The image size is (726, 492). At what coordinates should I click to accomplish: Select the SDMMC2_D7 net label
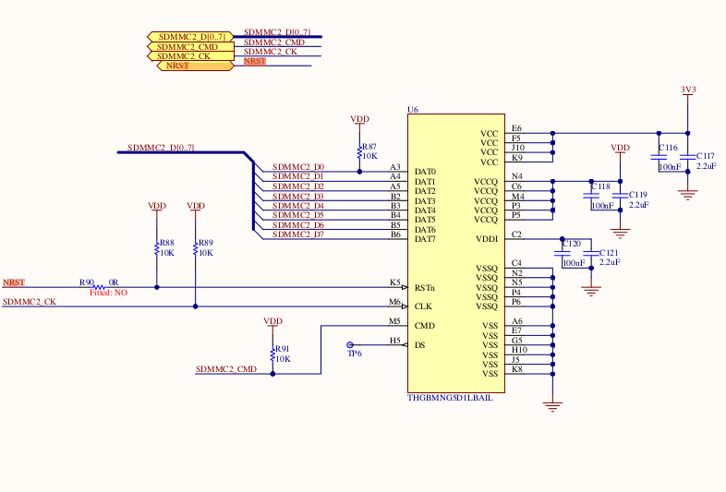[298, 234]
